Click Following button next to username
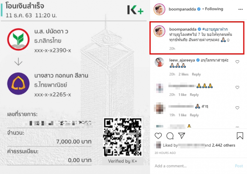This screenshot has height=174, width=247. pyautogui.click(x=214, y=9)
